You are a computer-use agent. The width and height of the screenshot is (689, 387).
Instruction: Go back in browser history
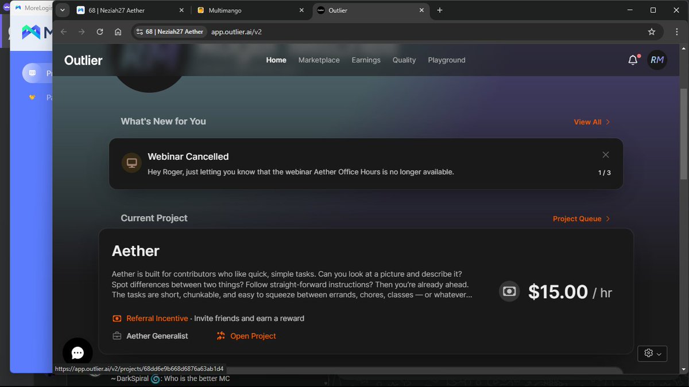pos(64,32)
